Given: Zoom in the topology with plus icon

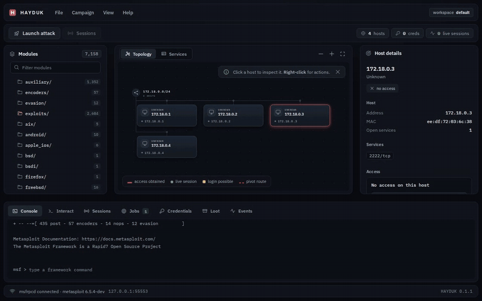Looking at the screenshot, I should (332, 54).
